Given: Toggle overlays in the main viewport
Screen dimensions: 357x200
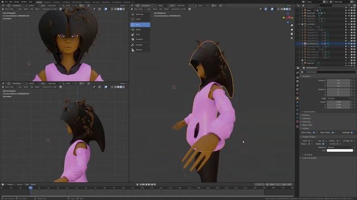Looking at the screenshot, I should click(272, 9).
